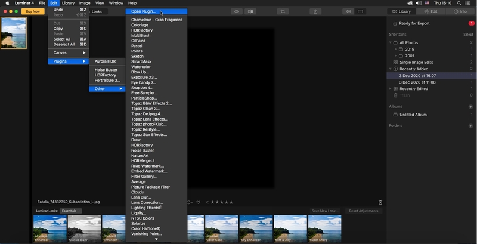This screenshot has width=477, height=244.
Task: Add a new folder with plus icon
Action: pyautogui.click(x=470, y=126)
